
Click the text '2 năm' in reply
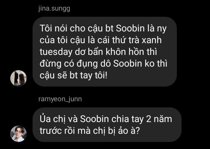pos(159,119)
